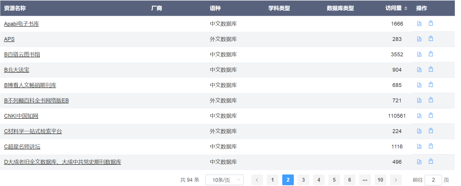This screenshot has width=461, height=186.
Task: Open the D大成老旧全文数据库 resource link
Action: pyautogui.click(x=62, y=162)
